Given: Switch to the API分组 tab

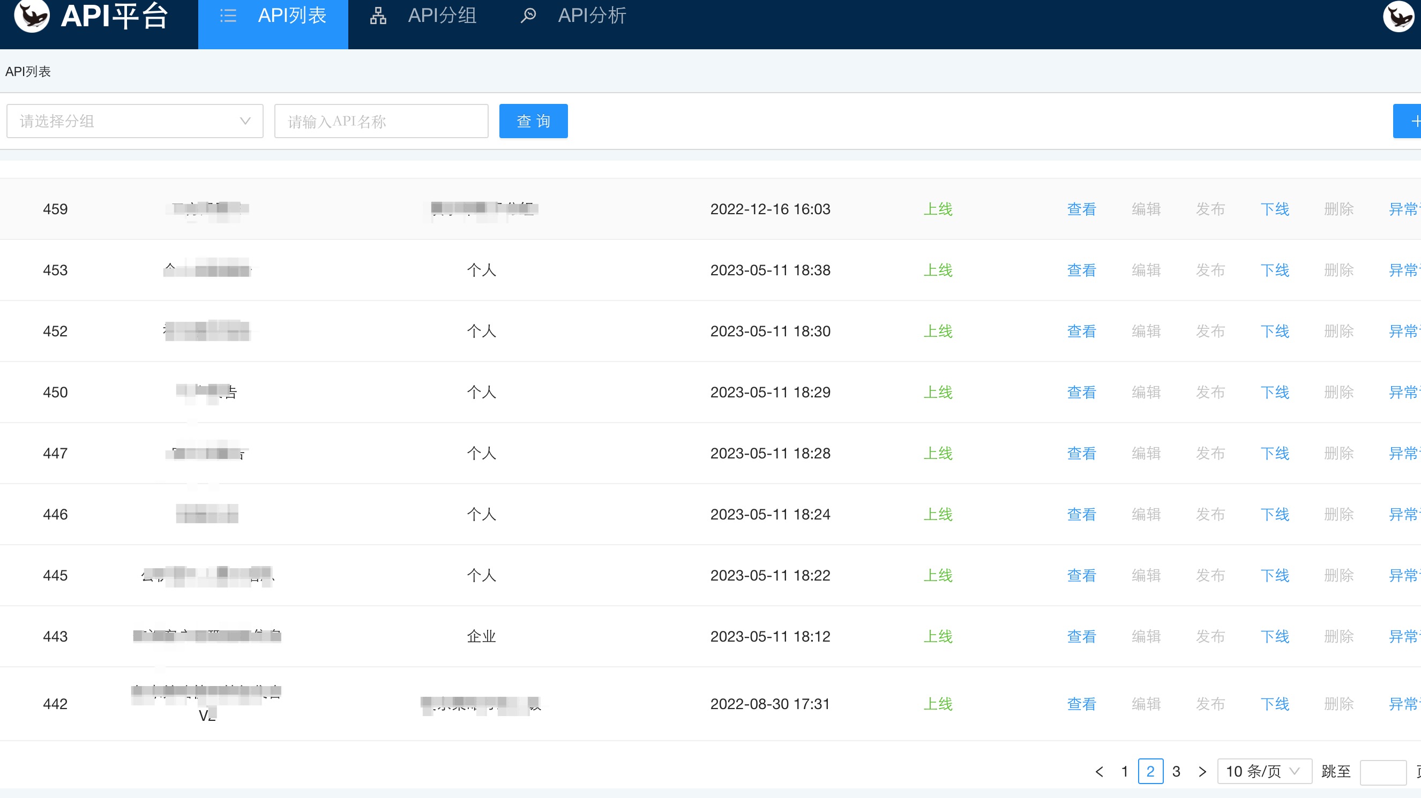Looking at the screenshot, I should click(423, 16).
